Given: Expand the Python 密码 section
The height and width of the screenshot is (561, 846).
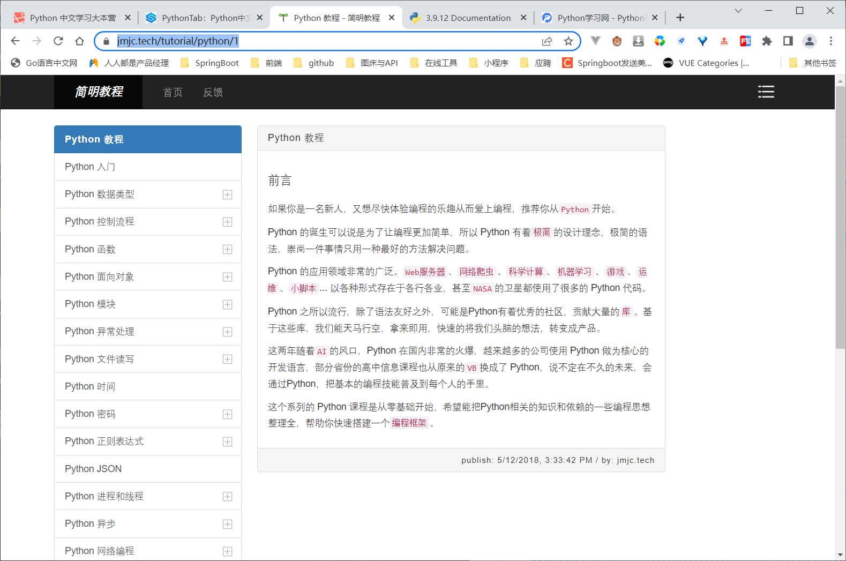Looking at the screenshot, I should (228, 414).
